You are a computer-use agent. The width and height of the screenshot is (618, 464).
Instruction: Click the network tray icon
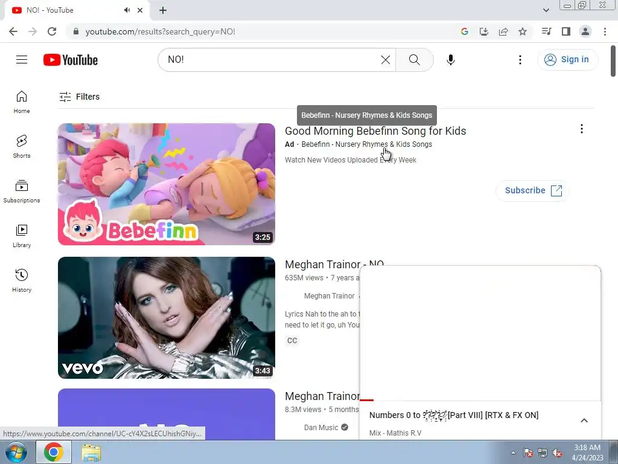point(543,453)
